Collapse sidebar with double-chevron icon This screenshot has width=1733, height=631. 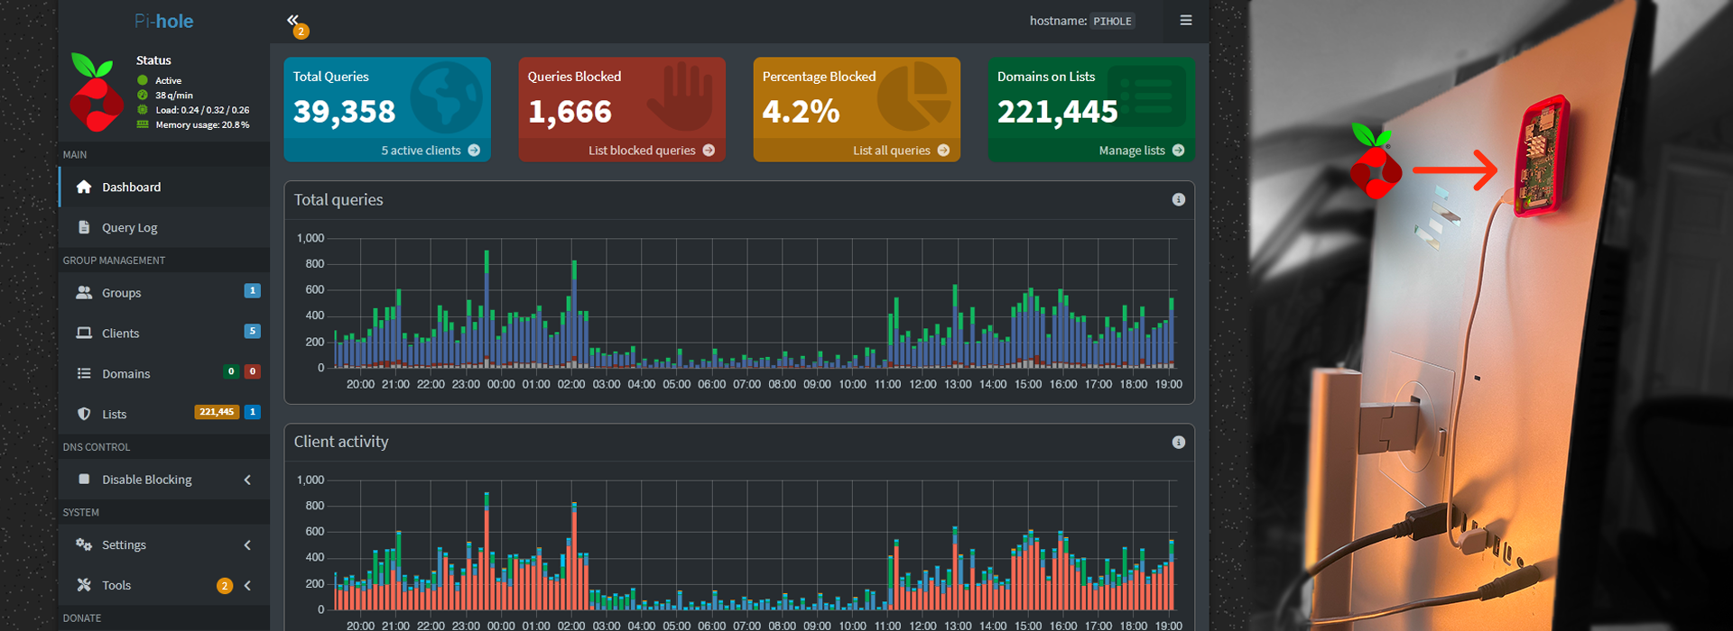click(x=292, y=19)
